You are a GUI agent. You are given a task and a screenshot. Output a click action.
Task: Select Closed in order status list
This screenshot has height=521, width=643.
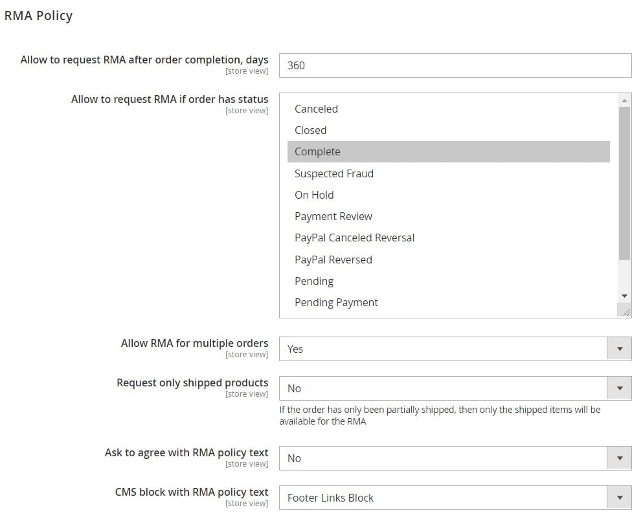pos(449,130)
